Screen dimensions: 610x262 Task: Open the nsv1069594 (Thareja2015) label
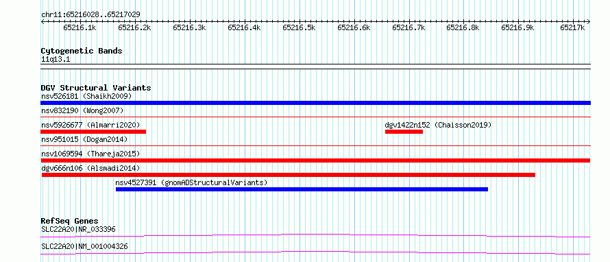point(90,154)
